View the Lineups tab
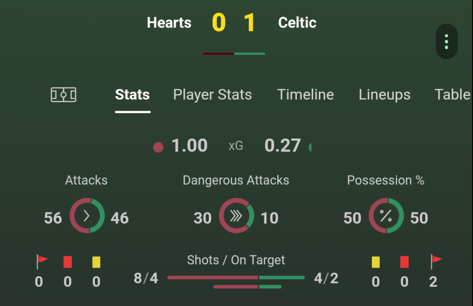473x306 pixels. [x=385, y=95]
